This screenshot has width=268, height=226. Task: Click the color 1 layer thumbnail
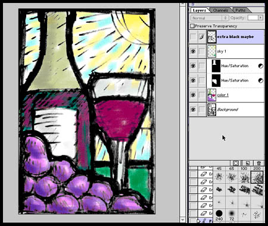pyautogui.click(x=211, y=95)
